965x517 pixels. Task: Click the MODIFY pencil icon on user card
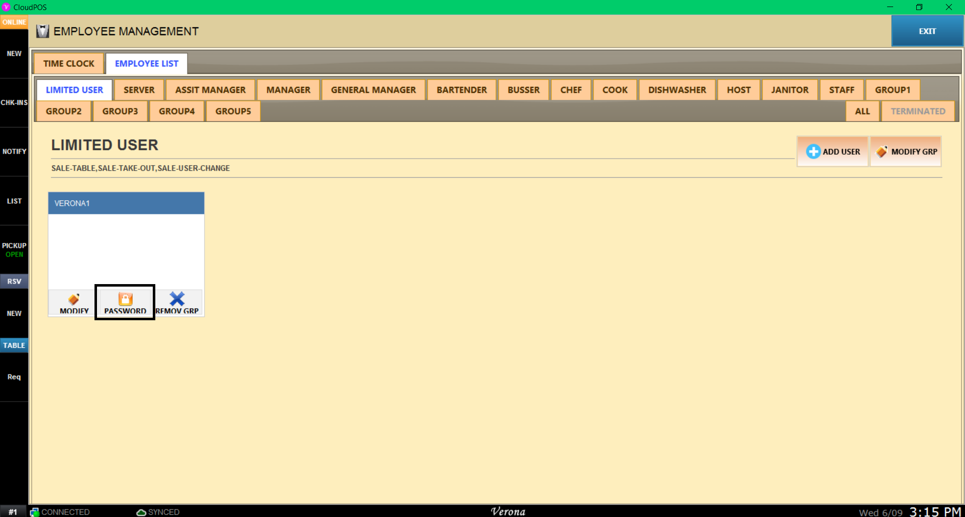[74, 300]
